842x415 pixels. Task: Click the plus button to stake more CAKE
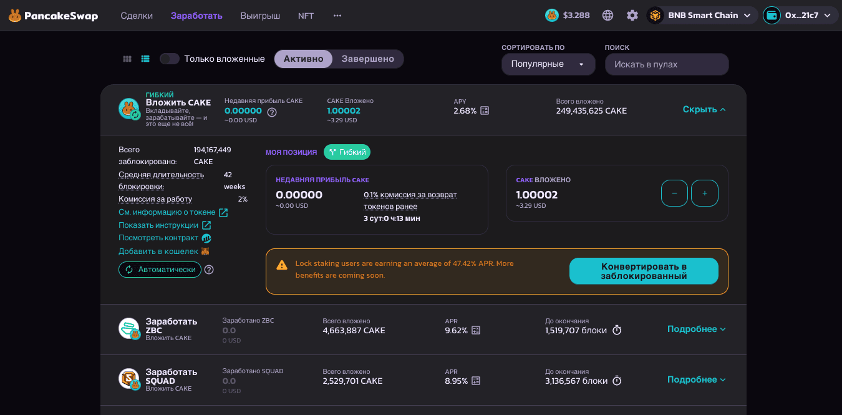click(705, 193)
